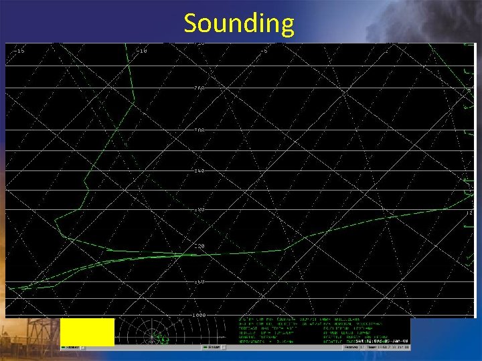
Task: Click the 920 pressure level label
Action: coord(199,246)
